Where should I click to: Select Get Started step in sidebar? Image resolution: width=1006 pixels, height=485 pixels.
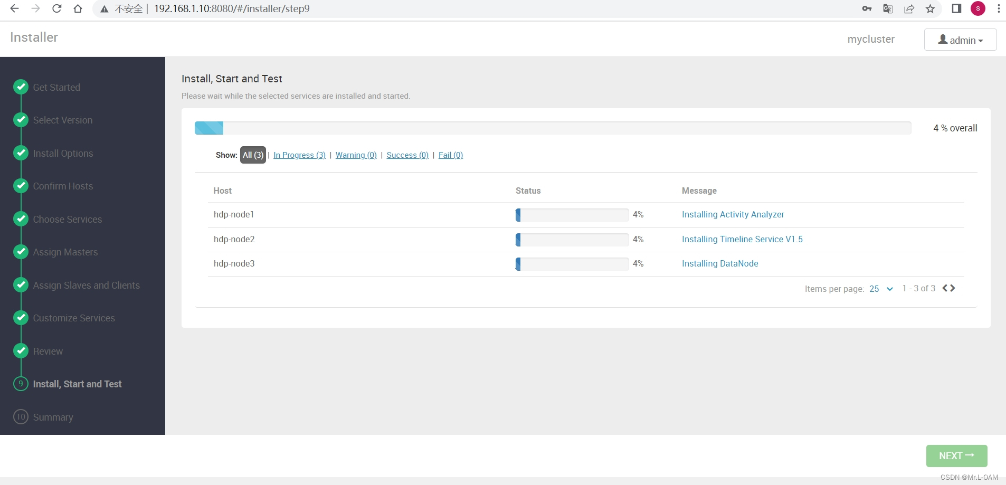[x=56, y=87]
